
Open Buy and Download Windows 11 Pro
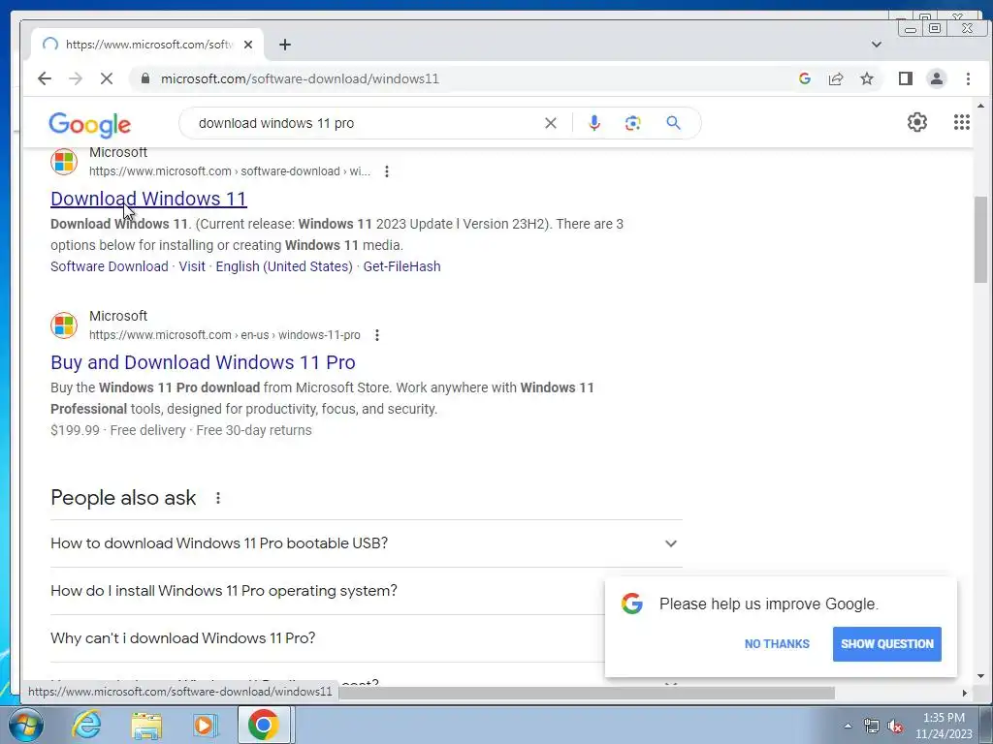(204, 362)
